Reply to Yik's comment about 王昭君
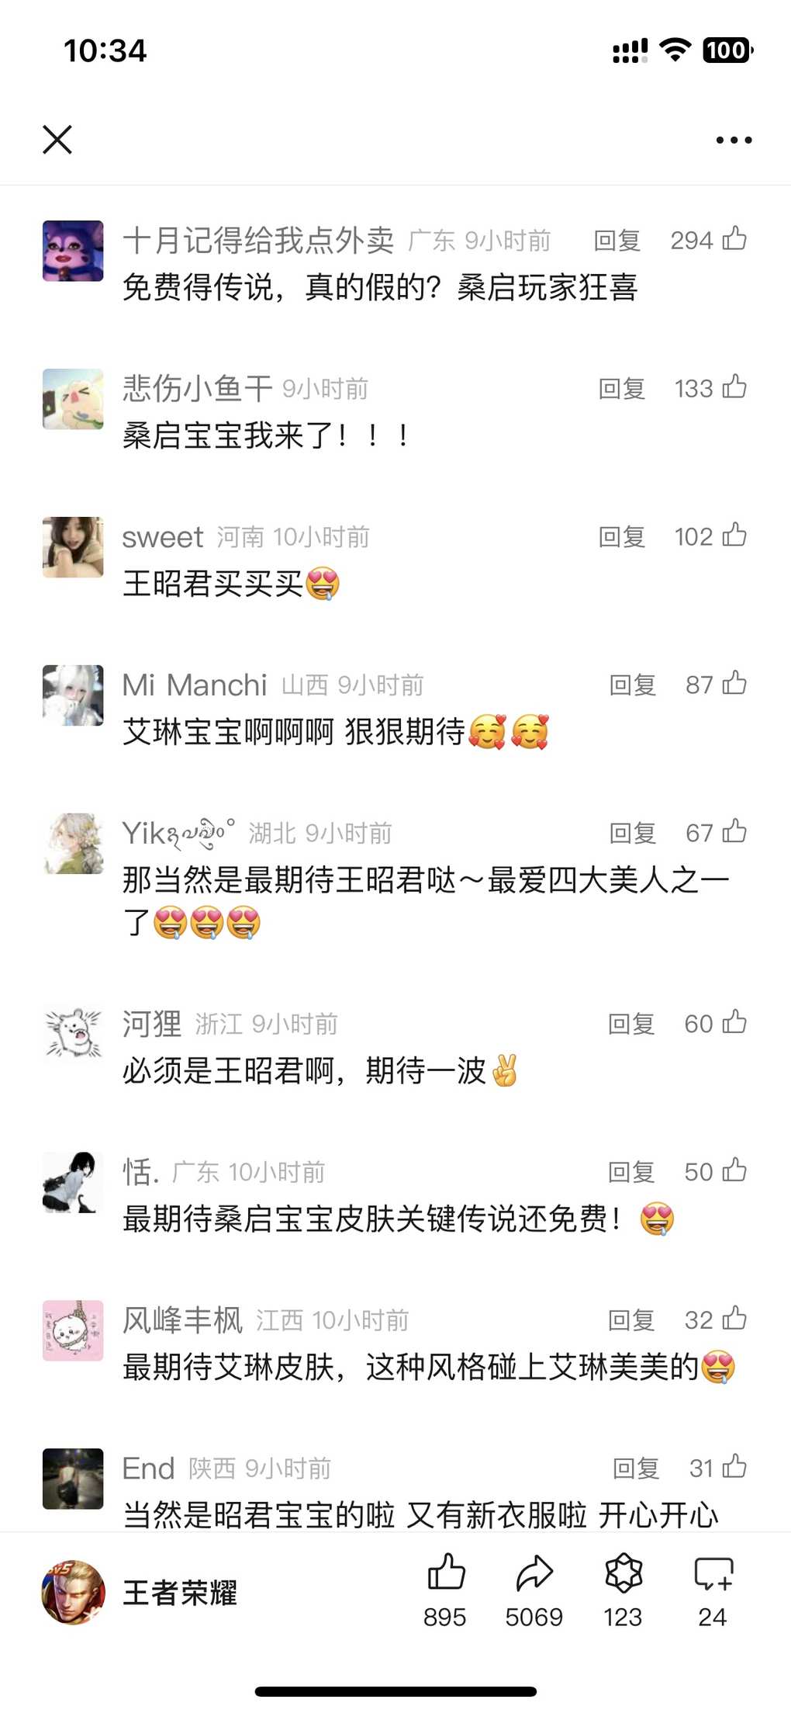This screenshot has height=1713, width=791. pyautogui.click(x=633, y=833)
